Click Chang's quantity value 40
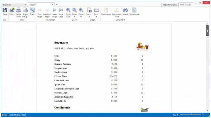 click(142, 60)
